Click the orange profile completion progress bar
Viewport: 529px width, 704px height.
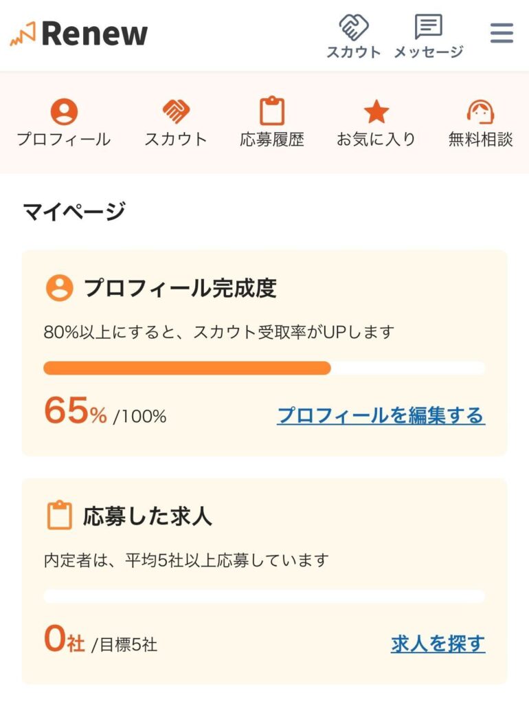(264, 368)
